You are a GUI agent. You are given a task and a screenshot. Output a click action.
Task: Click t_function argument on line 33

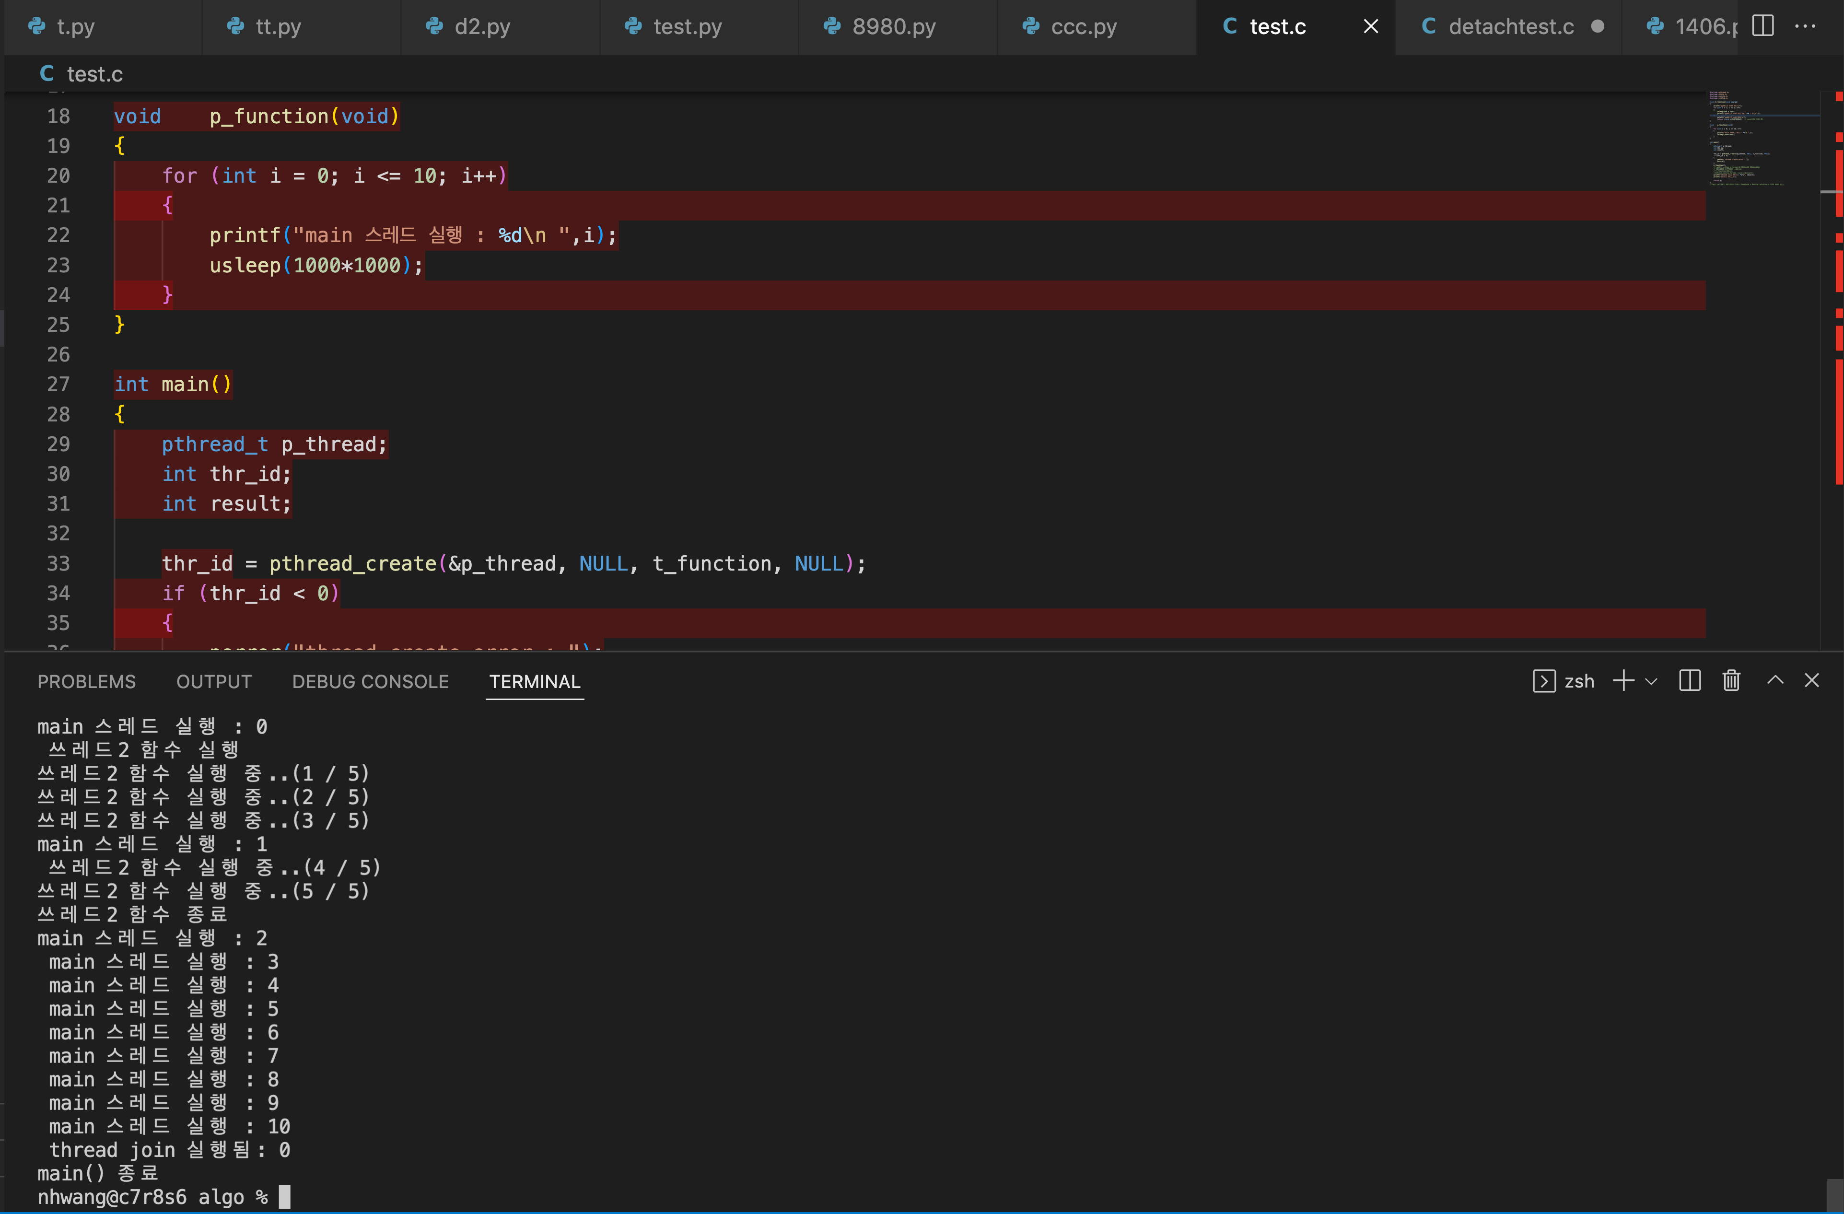point(712,563)
